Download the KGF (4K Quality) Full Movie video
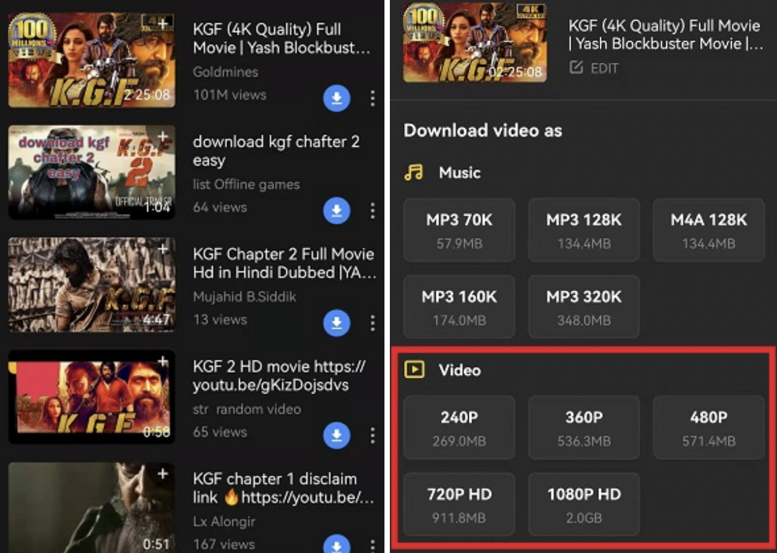Viewport: 777px width, 553px height. pos(337,98)
